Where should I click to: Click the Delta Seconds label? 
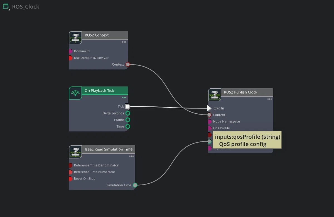113,113
